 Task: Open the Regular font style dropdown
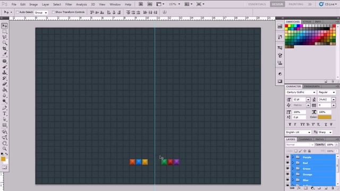327,92
